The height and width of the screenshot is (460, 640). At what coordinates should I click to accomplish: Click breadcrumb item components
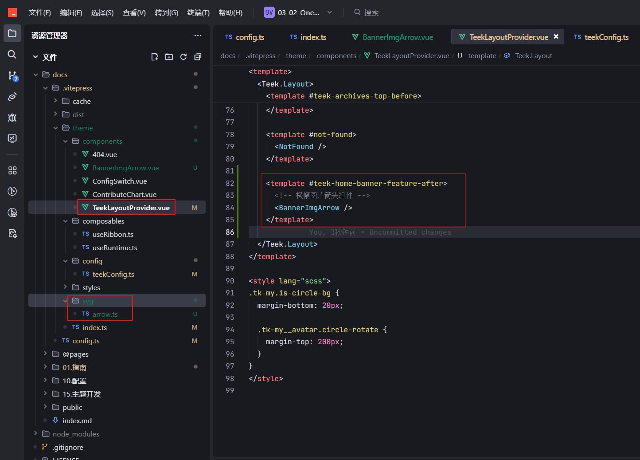tap(336, 55)
